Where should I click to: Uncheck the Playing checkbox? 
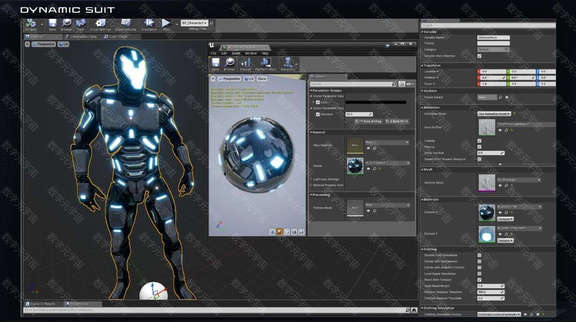click(x=479, y=147)
